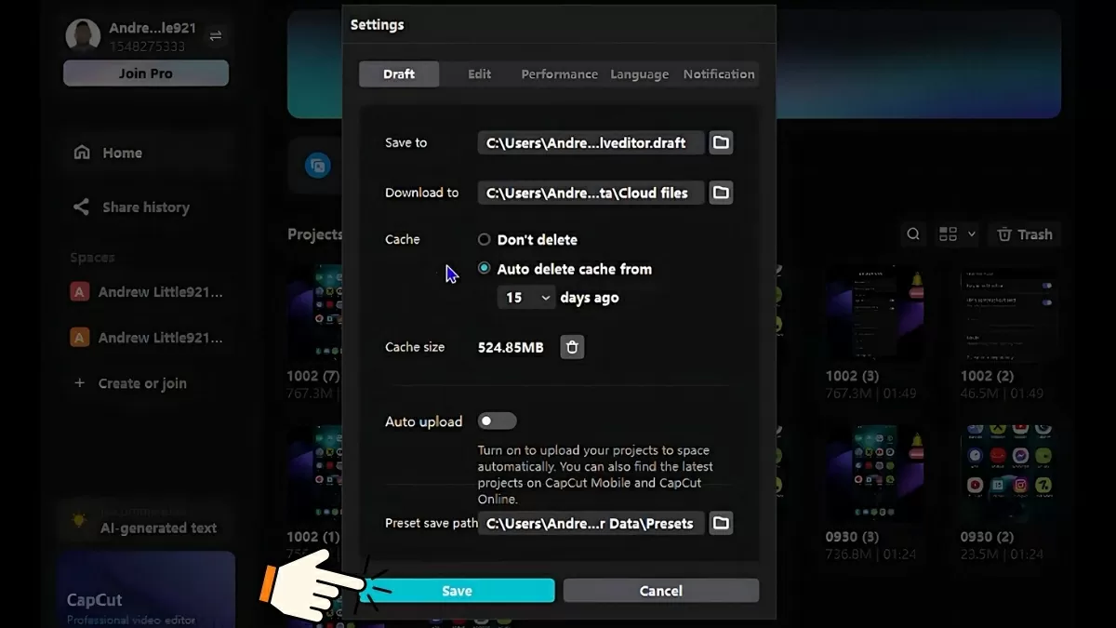1116x628 pixels.
Task: Open the project search magnifier icon
Action: pos(914,234)
